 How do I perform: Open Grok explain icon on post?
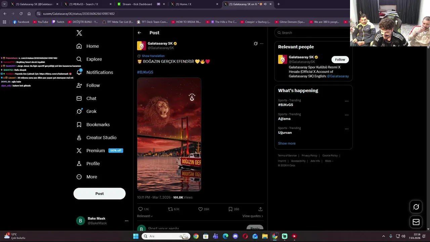coord(256,43)
